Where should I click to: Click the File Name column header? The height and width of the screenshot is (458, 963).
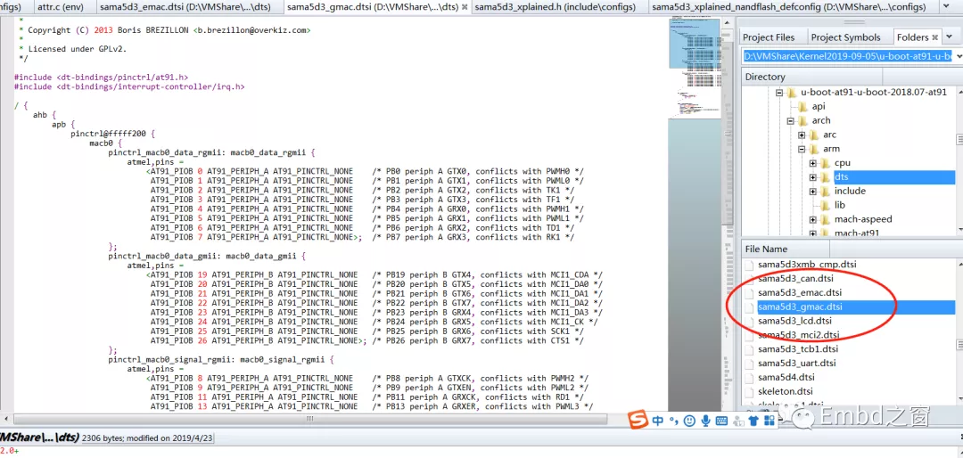(786, 249)
